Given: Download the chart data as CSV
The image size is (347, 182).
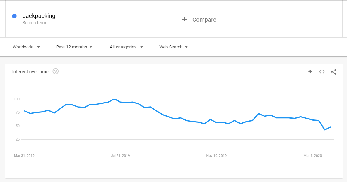Looking at the screenshot, I should pos(310,72).
